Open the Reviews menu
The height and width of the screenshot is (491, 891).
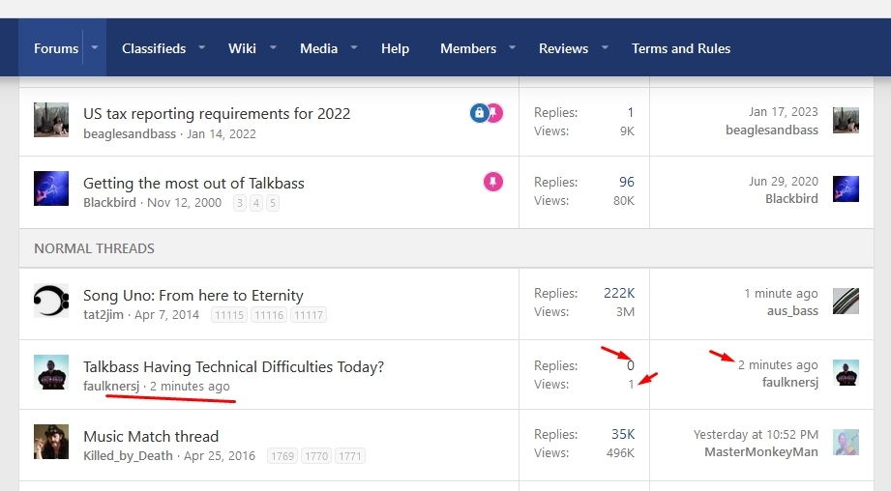(564, 48)
